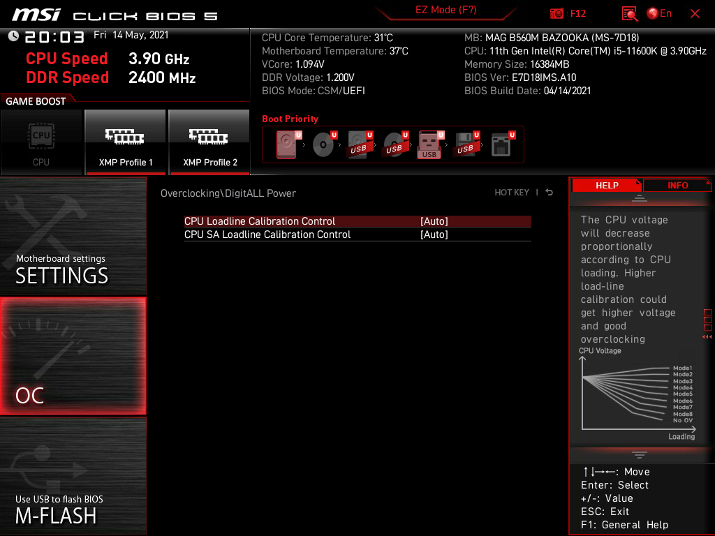This screenshot has height=536, width=715.
Task: Select the USB hard disk boot icon
Action: click(360, 144)
